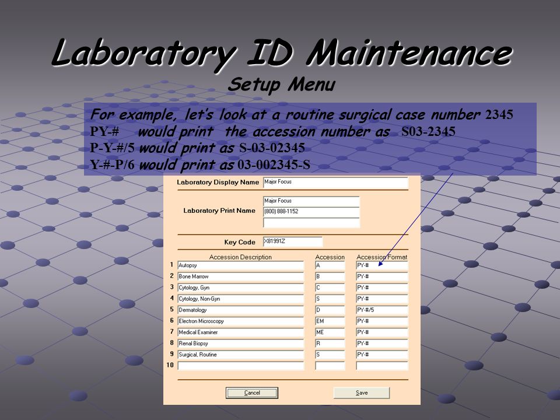Edit the Autopsy accession description field
This screenshot has width=560, height=420.
pos(240,265)
